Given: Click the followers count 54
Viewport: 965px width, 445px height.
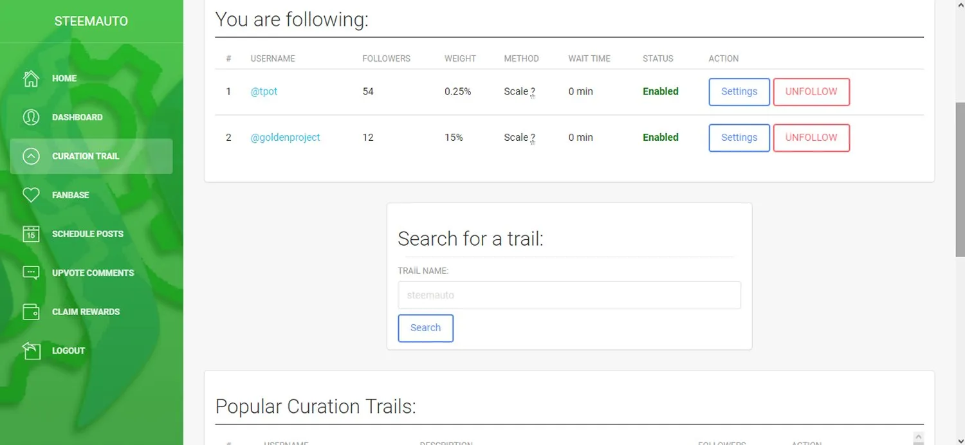Looking at the screenshot, I should tap(368, 91).
